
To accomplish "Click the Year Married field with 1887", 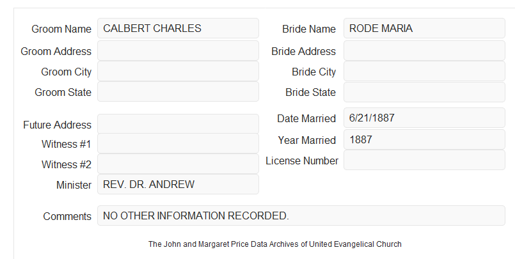I will point(424,139).
